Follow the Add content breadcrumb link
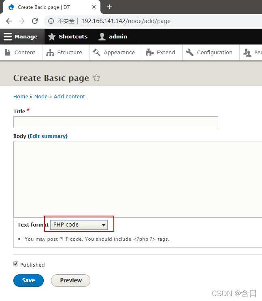The width and height of the screenshot is (262, 301). point(69,96)
